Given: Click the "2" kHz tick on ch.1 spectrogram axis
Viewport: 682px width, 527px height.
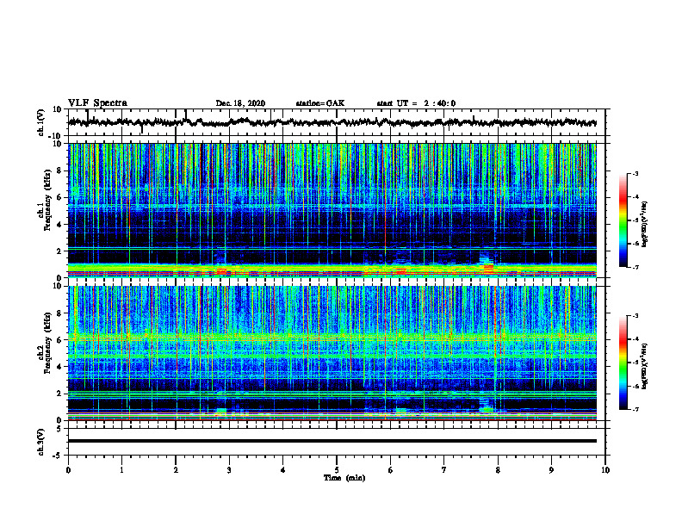Looking at the screenshot, I should tap(59, 251).
